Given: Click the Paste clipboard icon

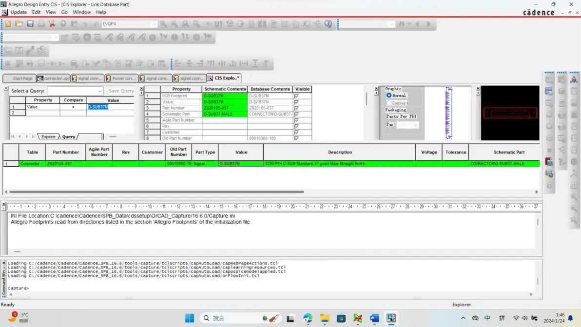Looking at the screenshot, I should tap(74, 24).
